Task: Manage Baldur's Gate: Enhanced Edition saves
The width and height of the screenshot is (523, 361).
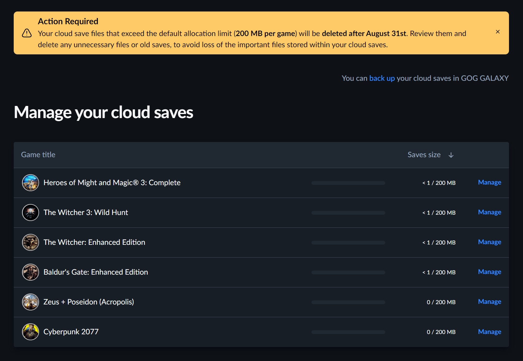Action: point(489,272)
